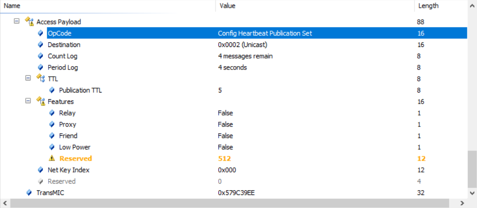Select the Publication TTL row
The image size is (477, 208).
pyautogui.click(x=80, y=90)
